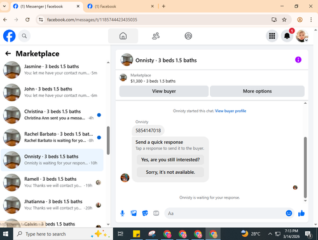Click the back arrow beside Marketplace
This screenshot has height=240, width=318.
[8, 53]
